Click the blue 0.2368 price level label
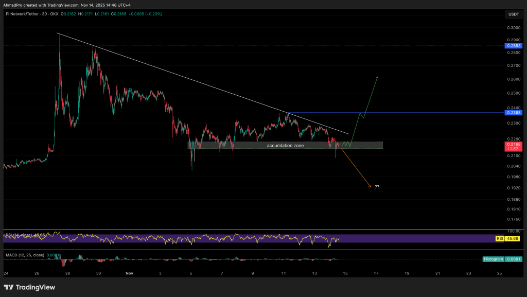 tap(513, 112)
